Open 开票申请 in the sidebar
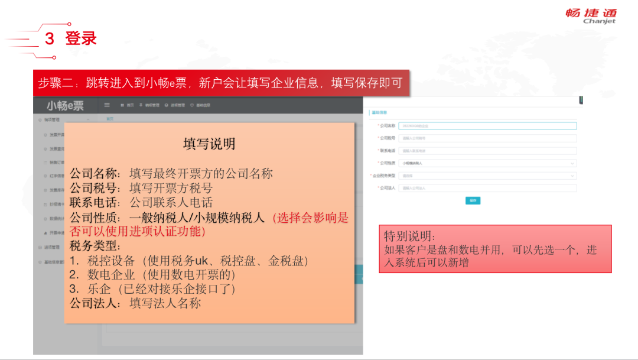The image size is (638, 360). click(54, 233)
